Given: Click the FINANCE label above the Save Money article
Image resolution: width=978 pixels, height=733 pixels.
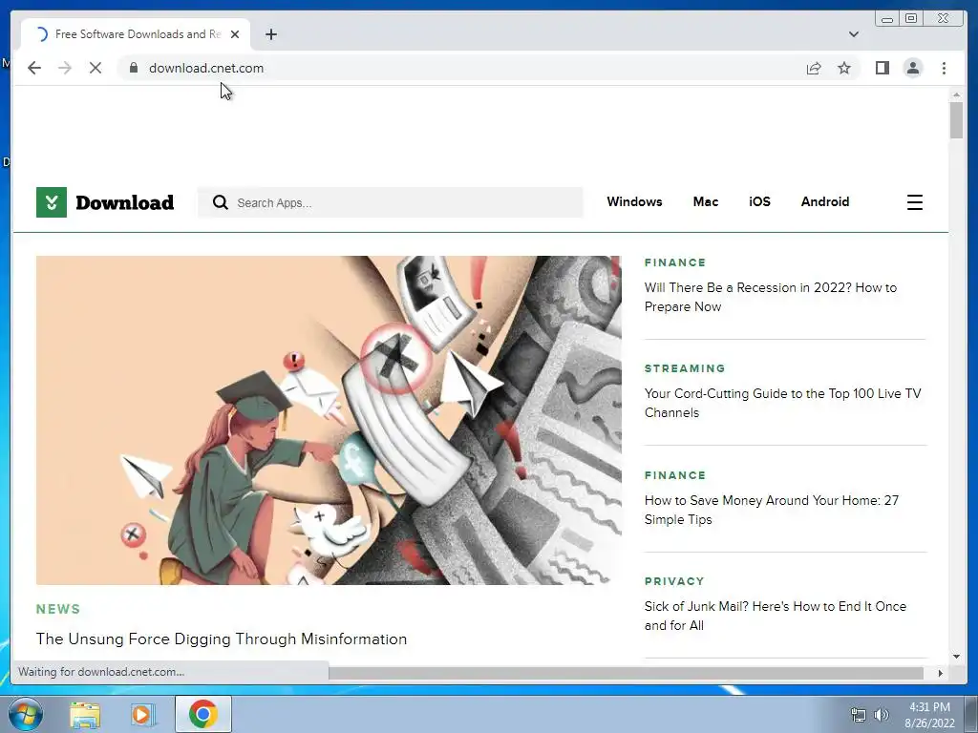Looking at the screenshot, I should pyautogui.click(x=675, y=475).
